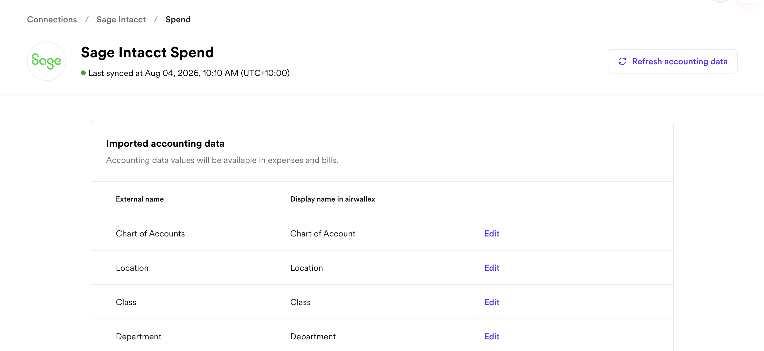The image size is (764, 351).
Task: Edit the Department row
Action: (492, 336)
